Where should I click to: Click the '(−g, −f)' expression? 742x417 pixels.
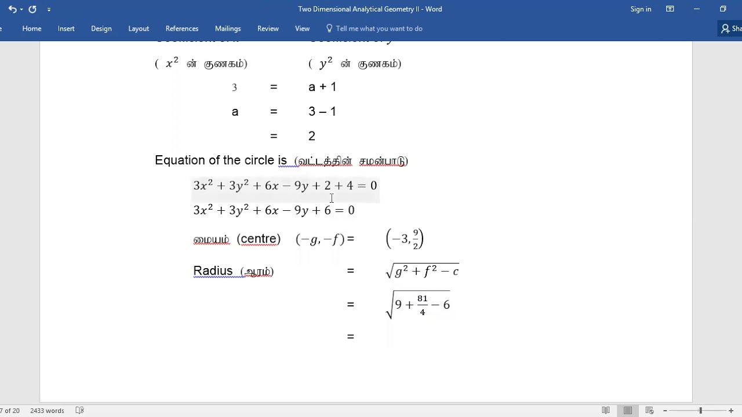point(320,239)
